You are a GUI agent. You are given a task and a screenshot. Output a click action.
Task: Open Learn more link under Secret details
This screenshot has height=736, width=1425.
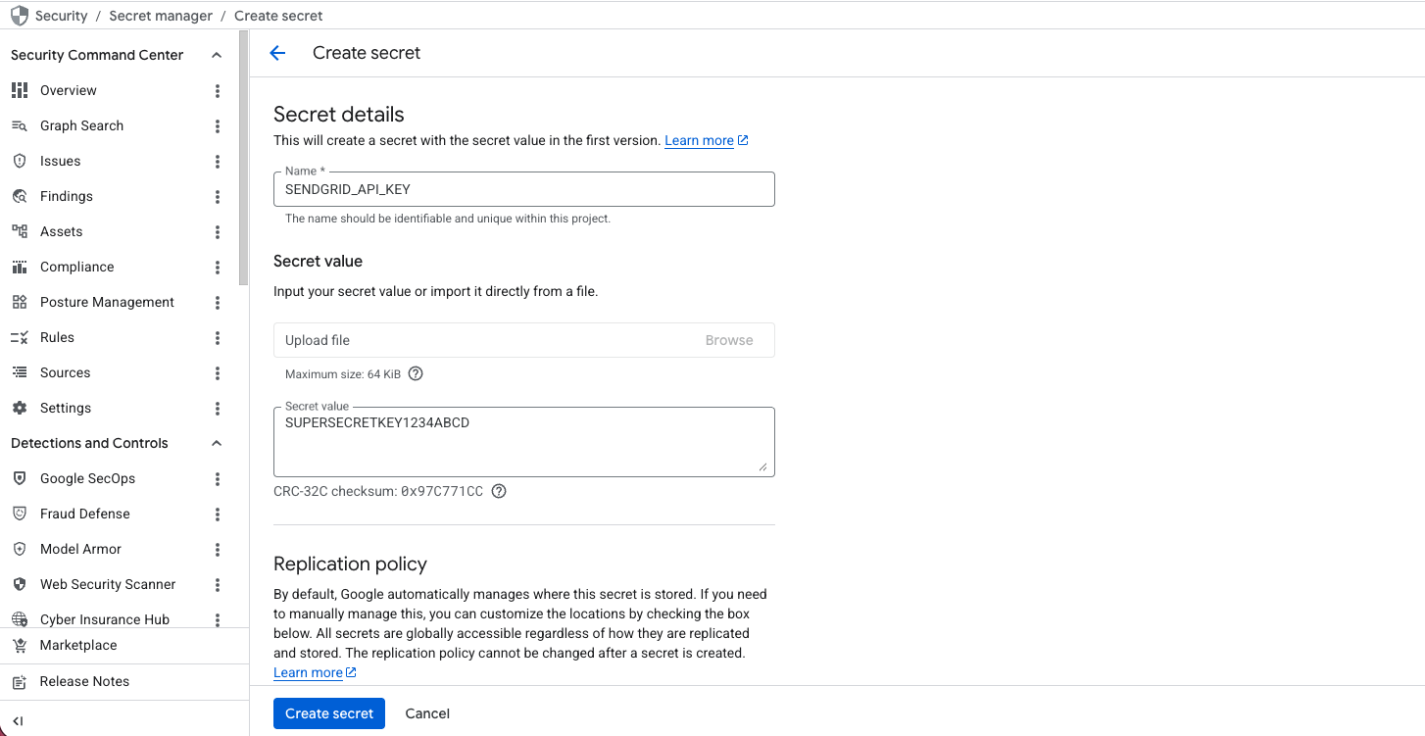click(707, 140)
